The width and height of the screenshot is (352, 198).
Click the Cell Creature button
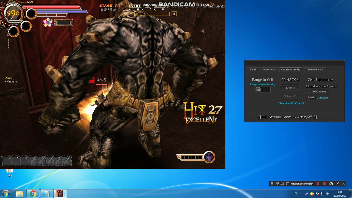[319, 92]
